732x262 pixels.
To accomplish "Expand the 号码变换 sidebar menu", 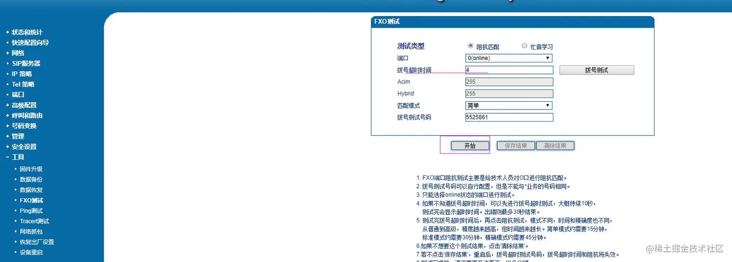I will click(24, 126).
